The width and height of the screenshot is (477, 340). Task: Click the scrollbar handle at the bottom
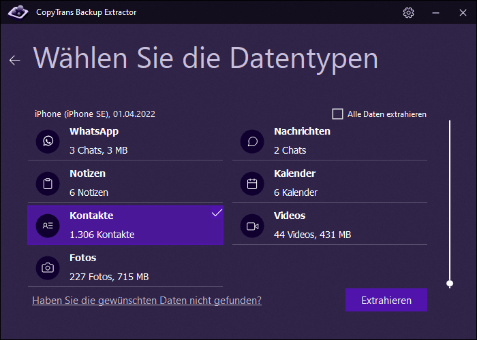[450, 284]
